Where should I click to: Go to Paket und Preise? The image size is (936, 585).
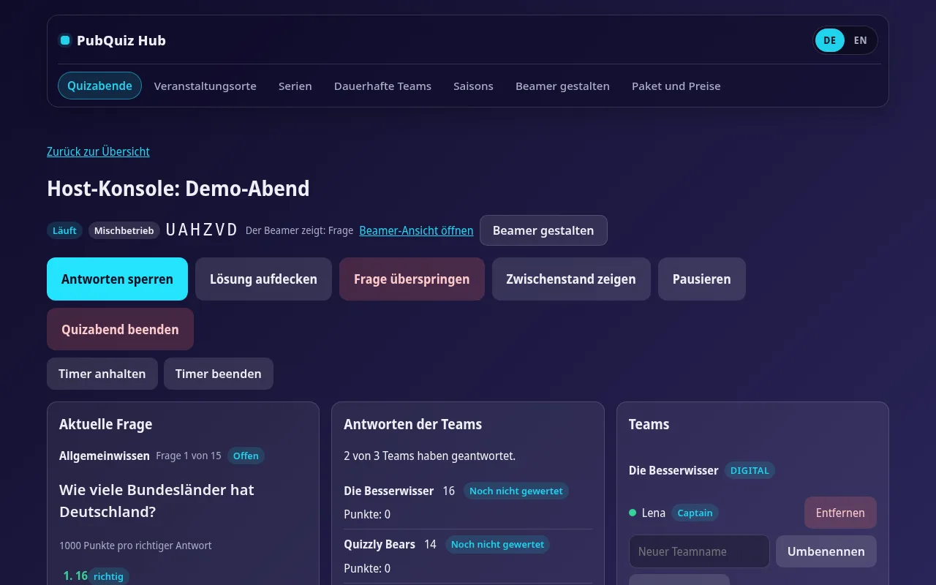coord(676,86)
